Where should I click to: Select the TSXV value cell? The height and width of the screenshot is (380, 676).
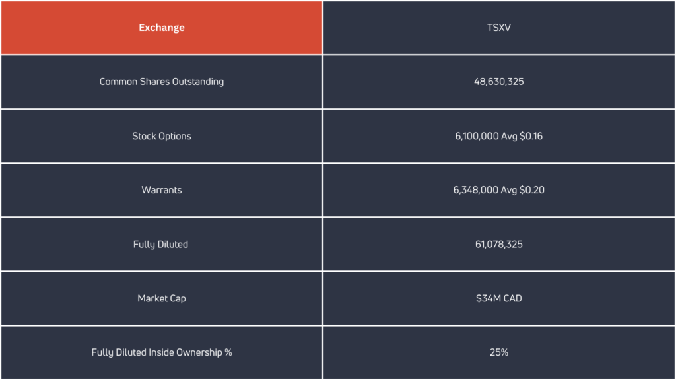(x=499, y=28)
